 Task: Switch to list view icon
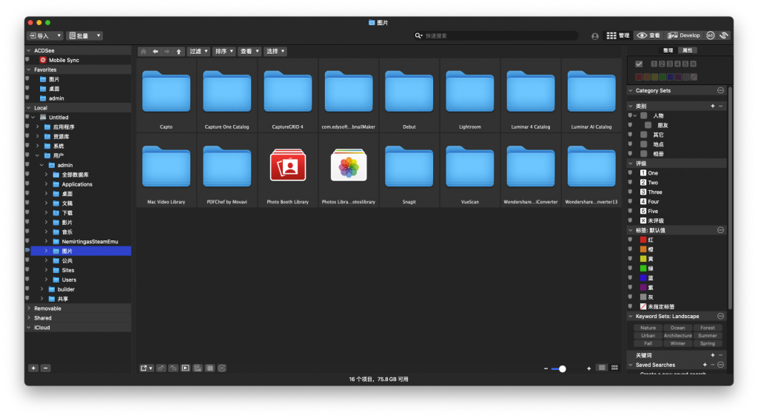point(602,368)
